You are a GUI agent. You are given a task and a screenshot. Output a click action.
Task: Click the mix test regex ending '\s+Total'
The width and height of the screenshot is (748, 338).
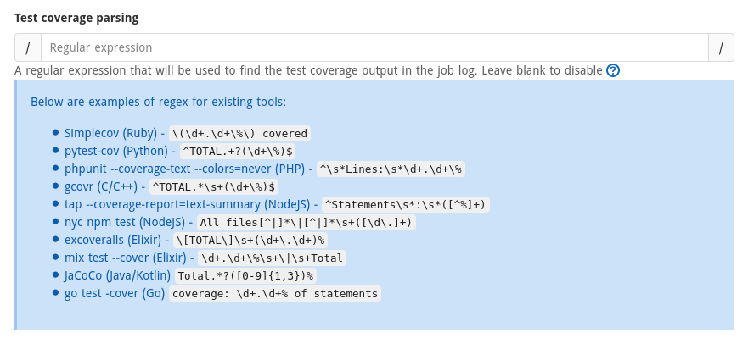272,258
